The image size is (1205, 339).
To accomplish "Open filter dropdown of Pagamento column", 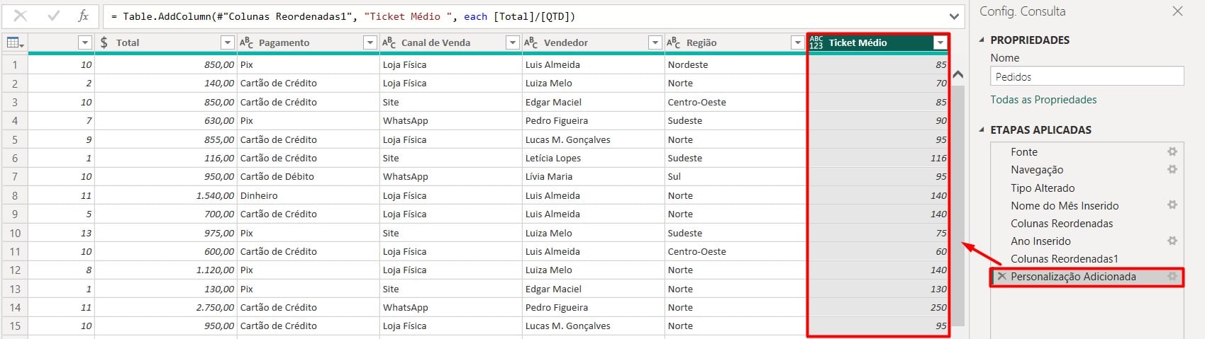I will (x=370, y=42).
